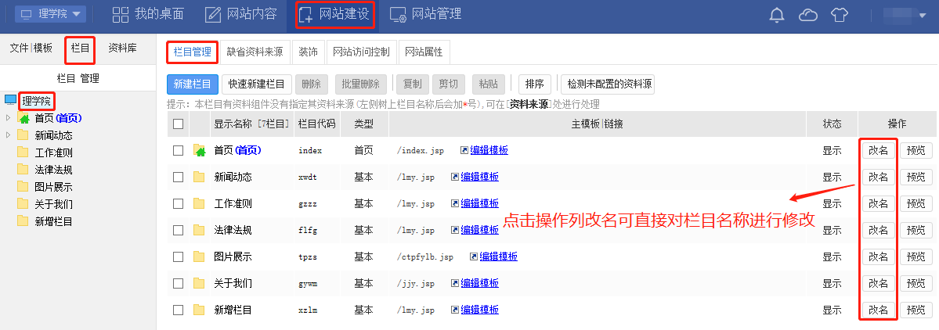Click the cloud icon in header
This screenshot has height=330, width=939.
click(x=808, y=15)
